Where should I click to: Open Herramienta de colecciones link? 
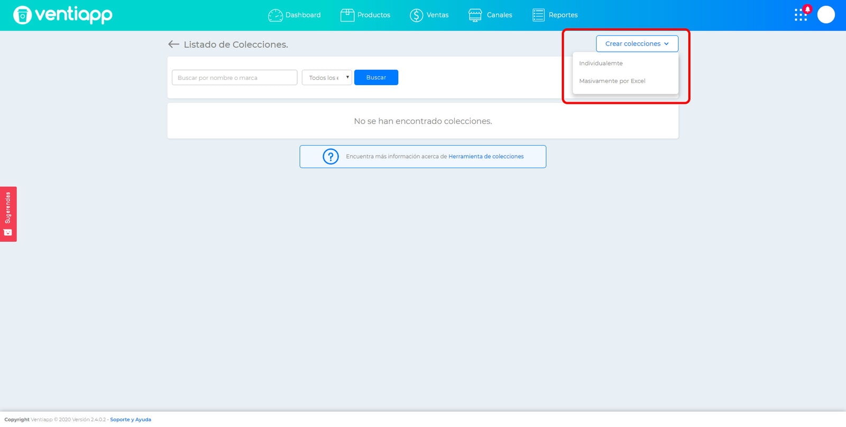tap(486, 157)
